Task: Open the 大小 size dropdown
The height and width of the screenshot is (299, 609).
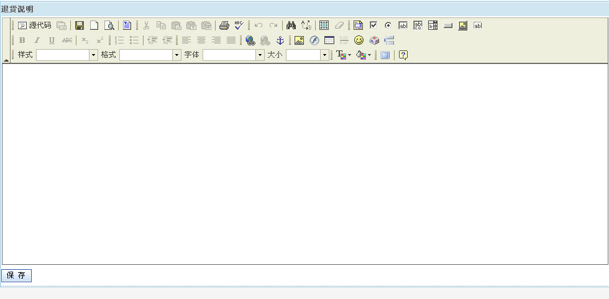Action: [307, 55]
